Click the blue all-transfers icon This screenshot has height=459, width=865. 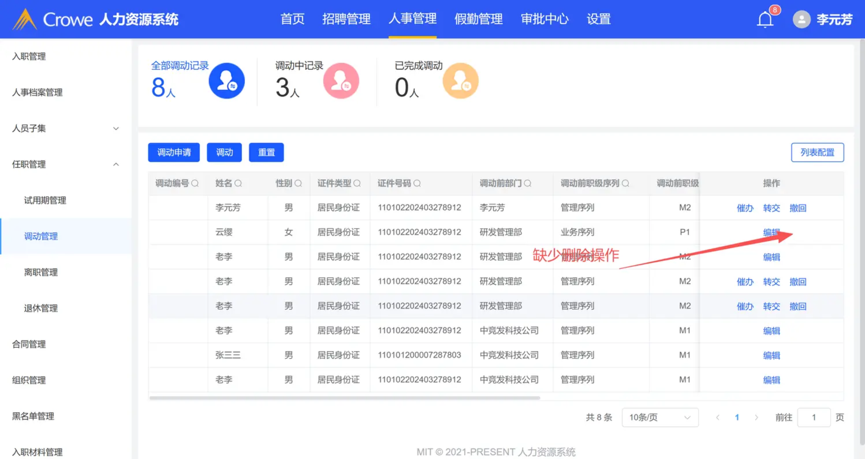pyautogui.click(x=227, y=80)
